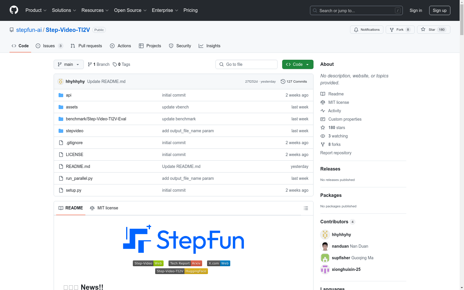Click the run_parallel.py file icon
Image resolution: width=464 pixels, height=290 pixels.
click(x=61, y=178)
